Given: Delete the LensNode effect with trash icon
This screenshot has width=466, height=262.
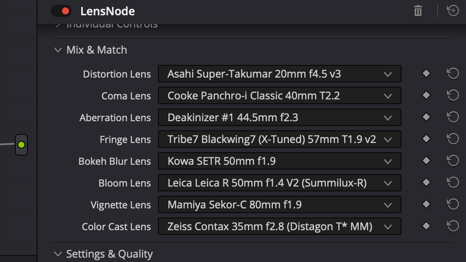Looking at the screenshot, I should tap(418, 11).
